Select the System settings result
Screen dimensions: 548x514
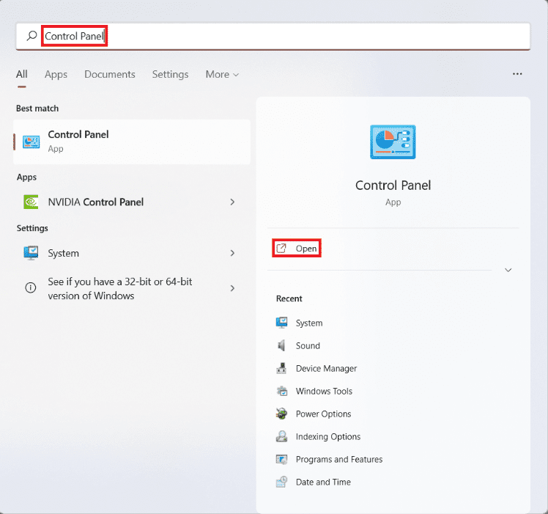[132, 253]
